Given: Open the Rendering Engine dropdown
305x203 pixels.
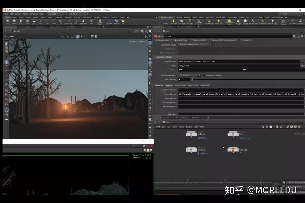Looking at the screenshot, I should [189, 75].
